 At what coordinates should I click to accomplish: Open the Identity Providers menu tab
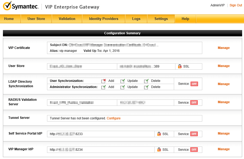104,19
